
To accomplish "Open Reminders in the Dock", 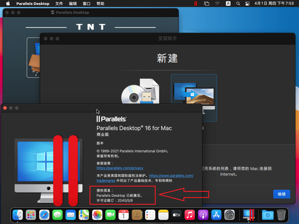I will point(150,215).
